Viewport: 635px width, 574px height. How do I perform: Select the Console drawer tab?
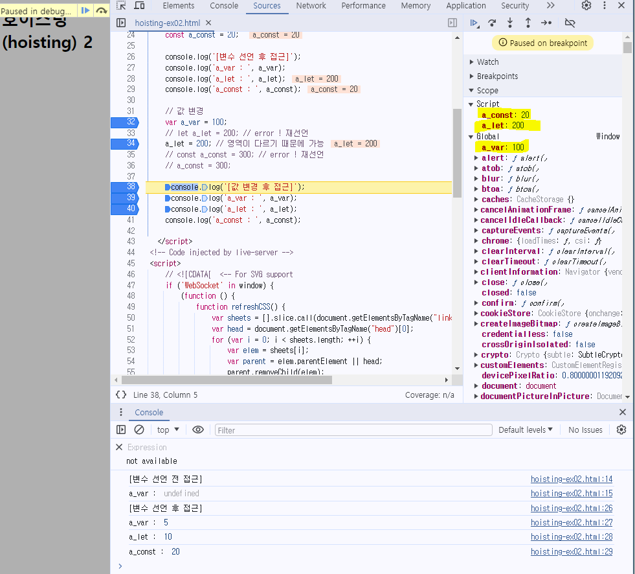pyautogui.click(x=149, y=412)
